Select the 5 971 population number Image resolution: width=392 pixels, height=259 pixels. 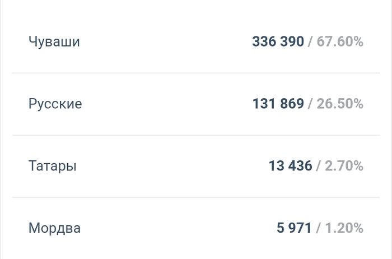294,228
